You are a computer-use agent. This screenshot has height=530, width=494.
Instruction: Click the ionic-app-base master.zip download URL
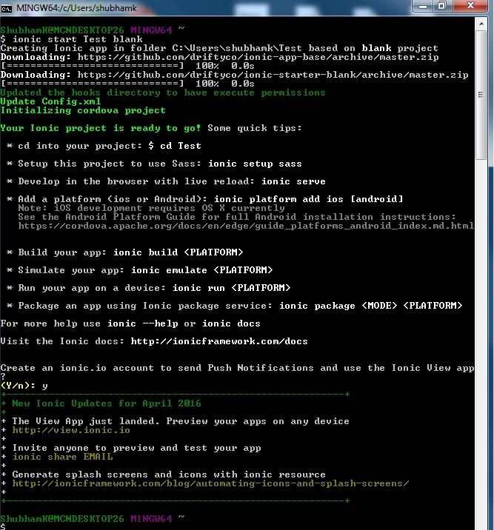[258, 57]
